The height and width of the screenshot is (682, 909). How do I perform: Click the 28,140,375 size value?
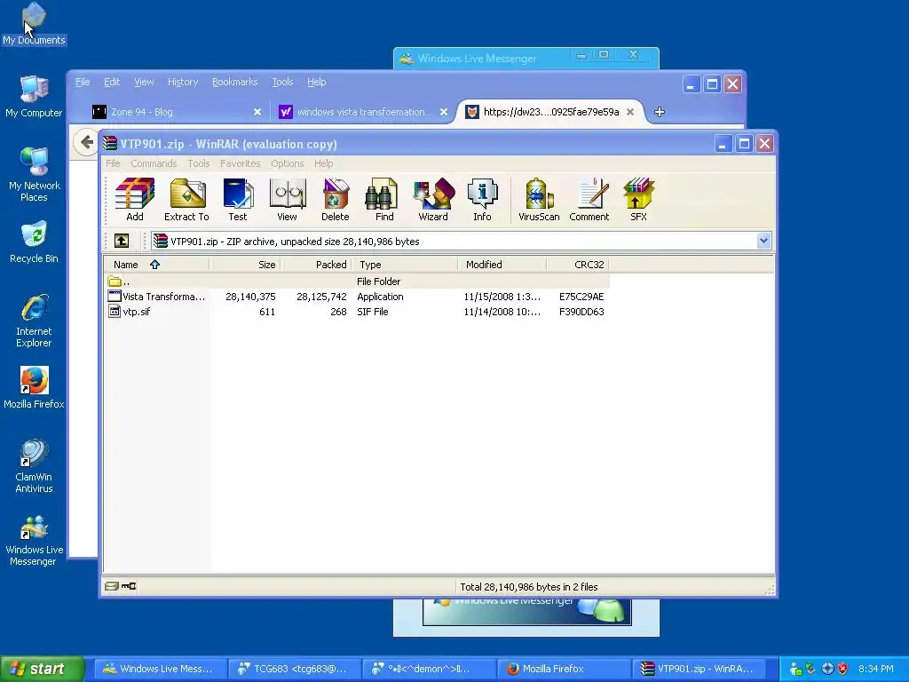click(250, 297)
